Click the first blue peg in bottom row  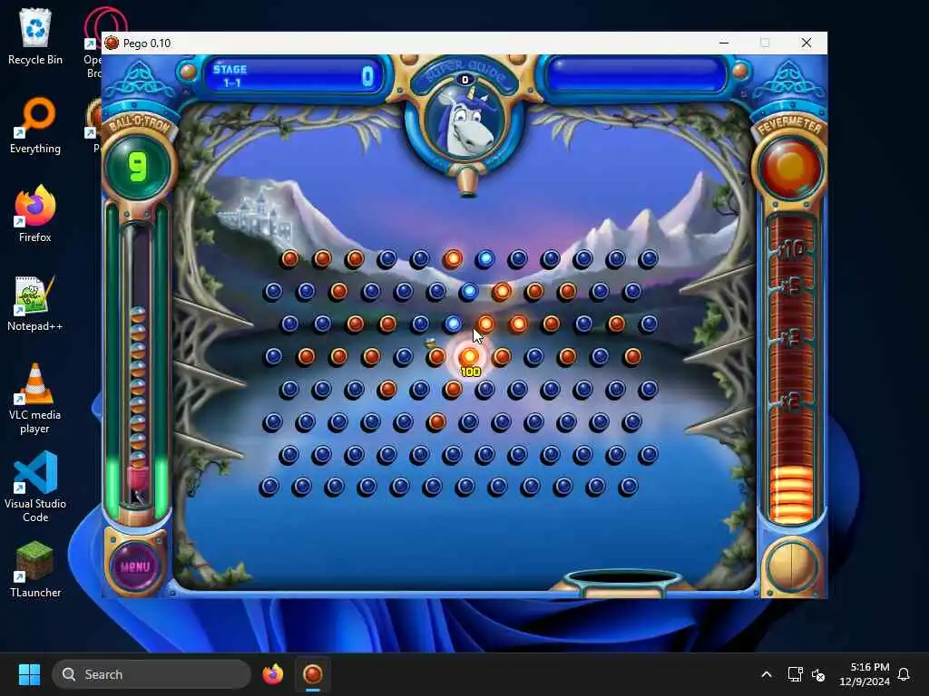pos(269,487)
